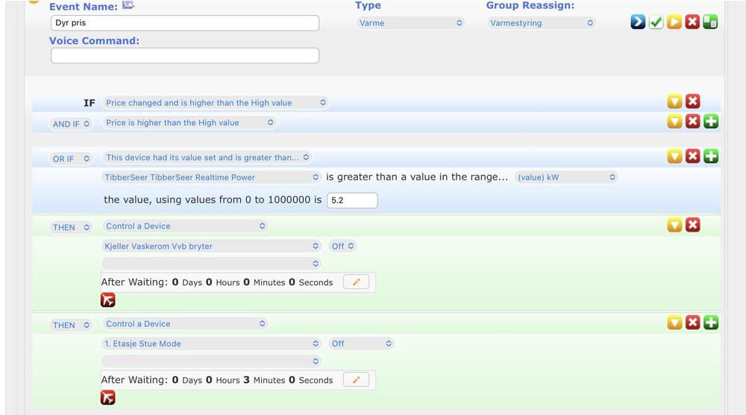Open the TibberSeer Realtime Power device dropdown
This screenshot has width=746, height=415.
click(211, 177)
